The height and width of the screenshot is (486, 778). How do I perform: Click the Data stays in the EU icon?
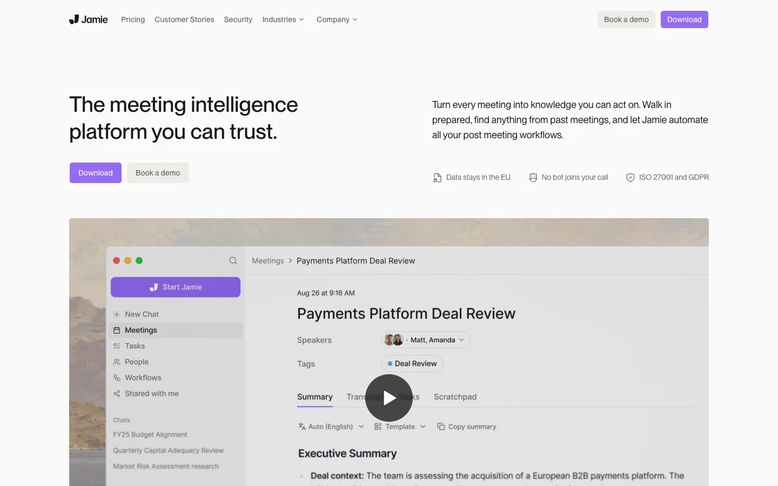[x=437, y=178]
